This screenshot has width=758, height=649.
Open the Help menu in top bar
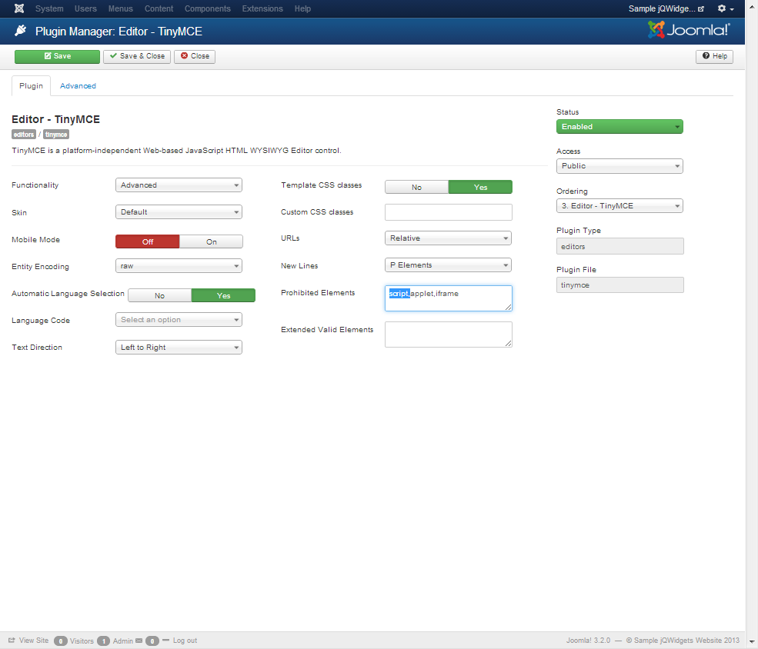tap(302, 8)
